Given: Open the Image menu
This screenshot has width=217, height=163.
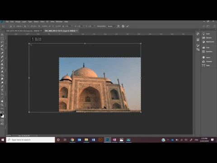Looking at the screenshot, I should [18, 22].
